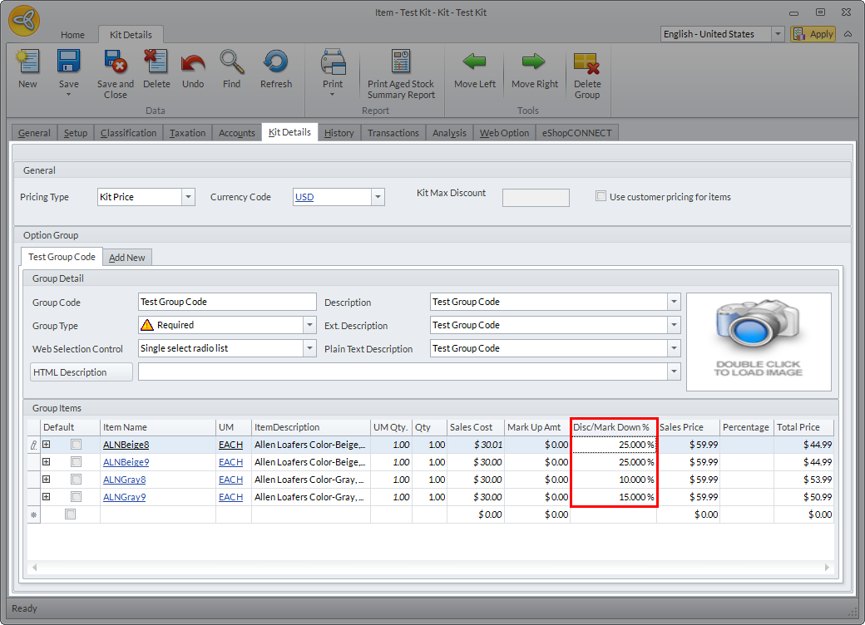Open the Add New group tab
The height and width of the screenshot is (625, 865).
tap(127, 258)
